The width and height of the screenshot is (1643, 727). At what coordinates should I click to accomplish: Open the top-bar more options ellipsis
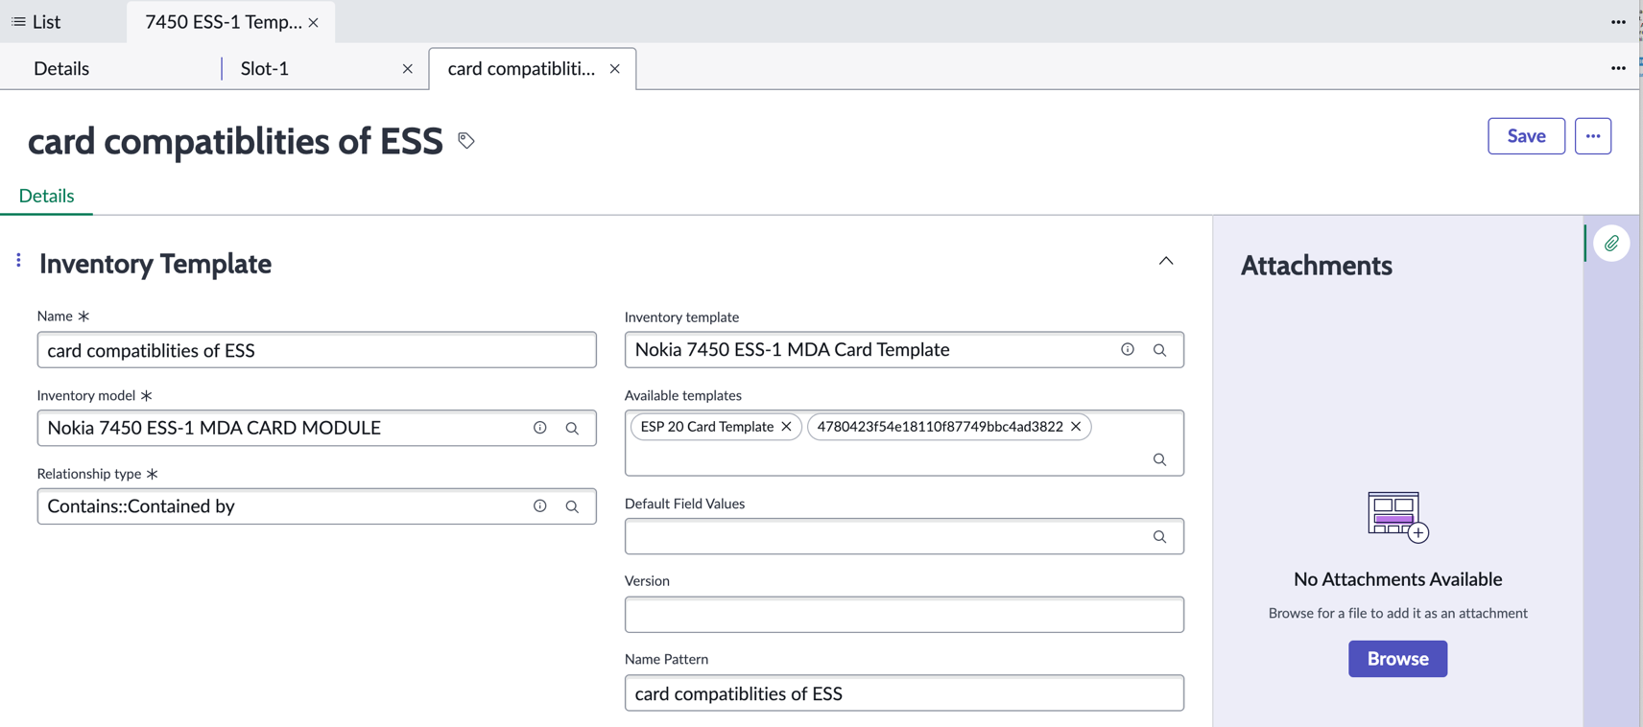[1618, 22]
